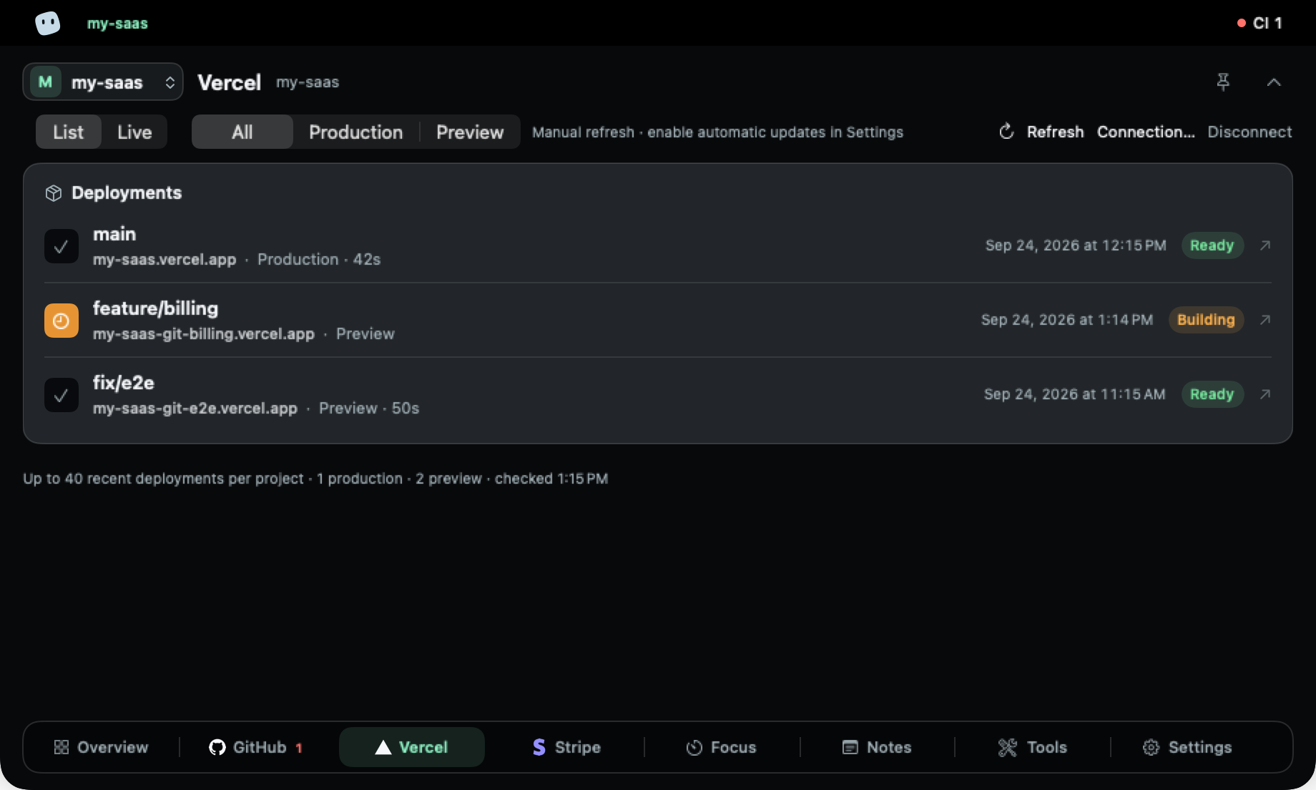This screenshot has height=790, width=1316.
Task: Collapse the Vercel panel with the chevron
Action: 1274,82
